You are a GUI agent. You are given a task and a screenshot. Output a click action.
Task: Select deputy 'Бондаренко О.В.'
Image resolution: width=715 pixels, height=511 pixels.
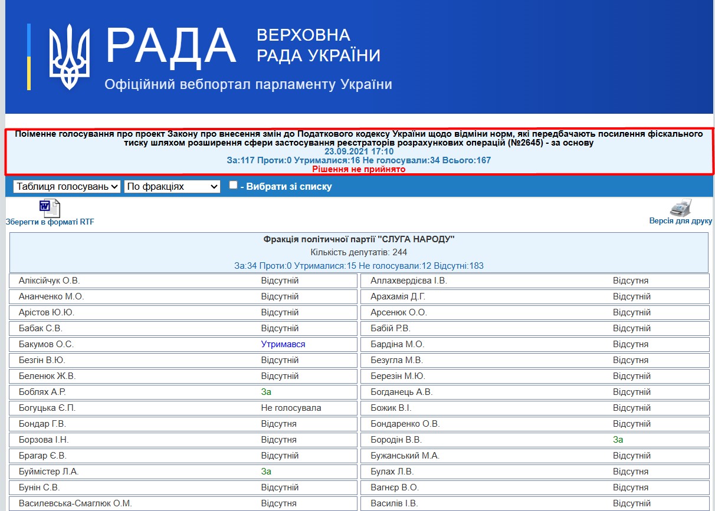pyautogui.click(x=405, y=424)
